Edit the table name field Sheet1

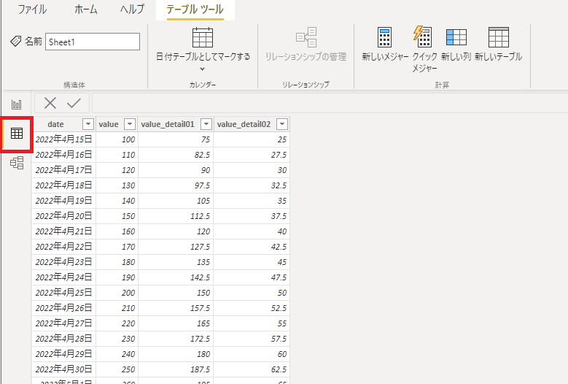point(93,42)
